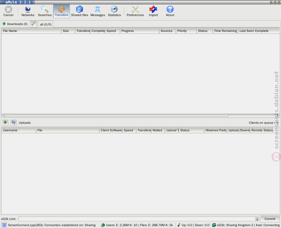Switch to the Transfers view

[x=61, y=11]
